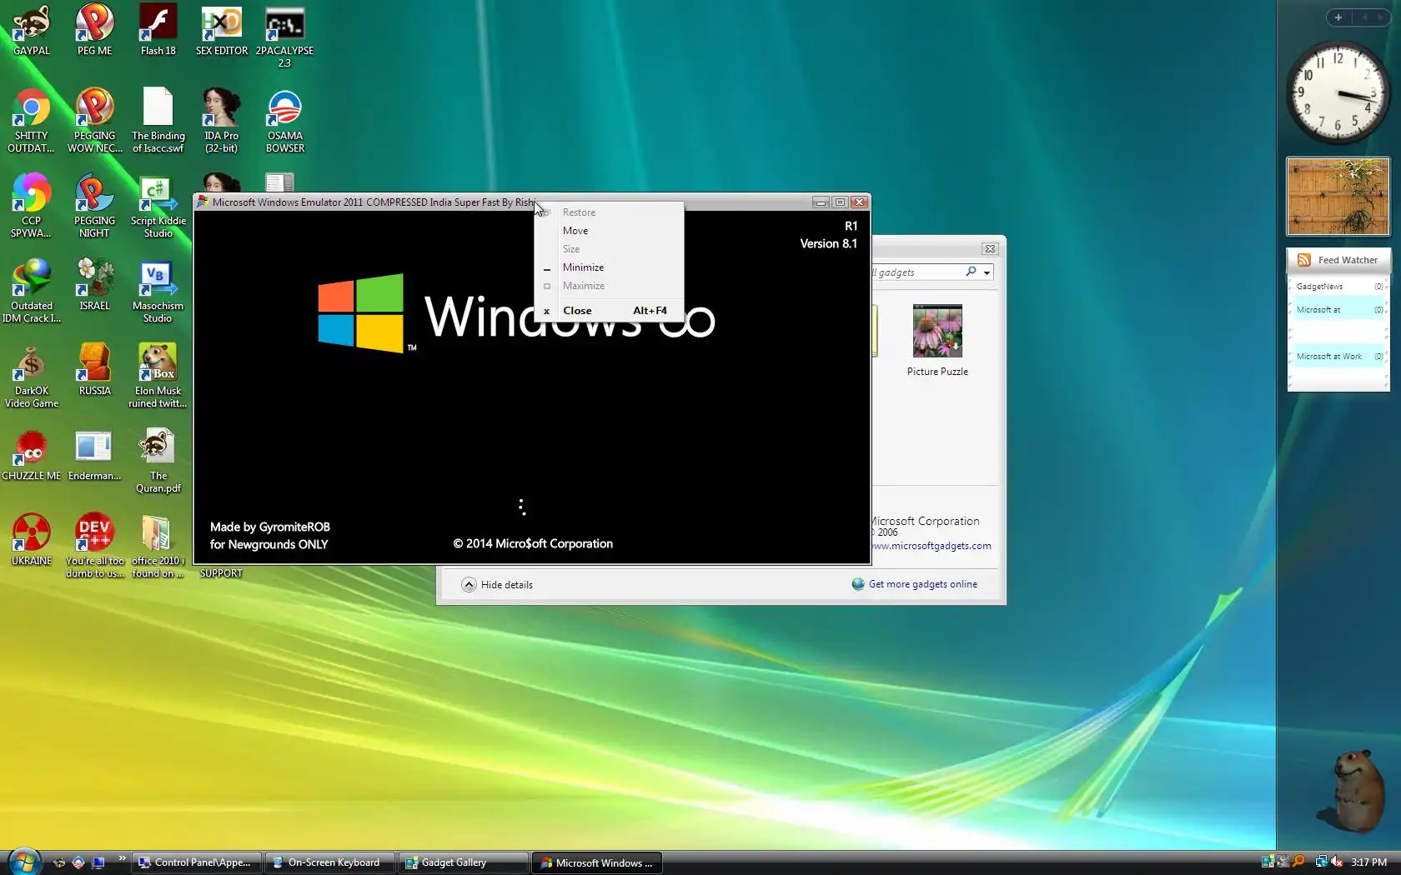
Task: Open GadgetNews feed in Feed Watcher
Action: 1338,287
